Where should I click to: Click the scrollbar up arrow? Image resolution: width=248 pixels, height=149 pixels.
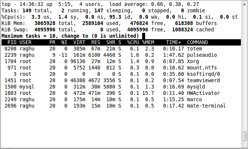pyautogui.click(x=244, y=4)
